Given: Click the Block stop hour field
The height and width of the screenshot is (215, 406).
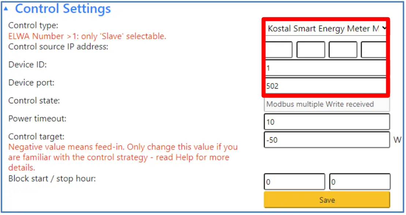Looking at the screenshot, I should [360, 182].
